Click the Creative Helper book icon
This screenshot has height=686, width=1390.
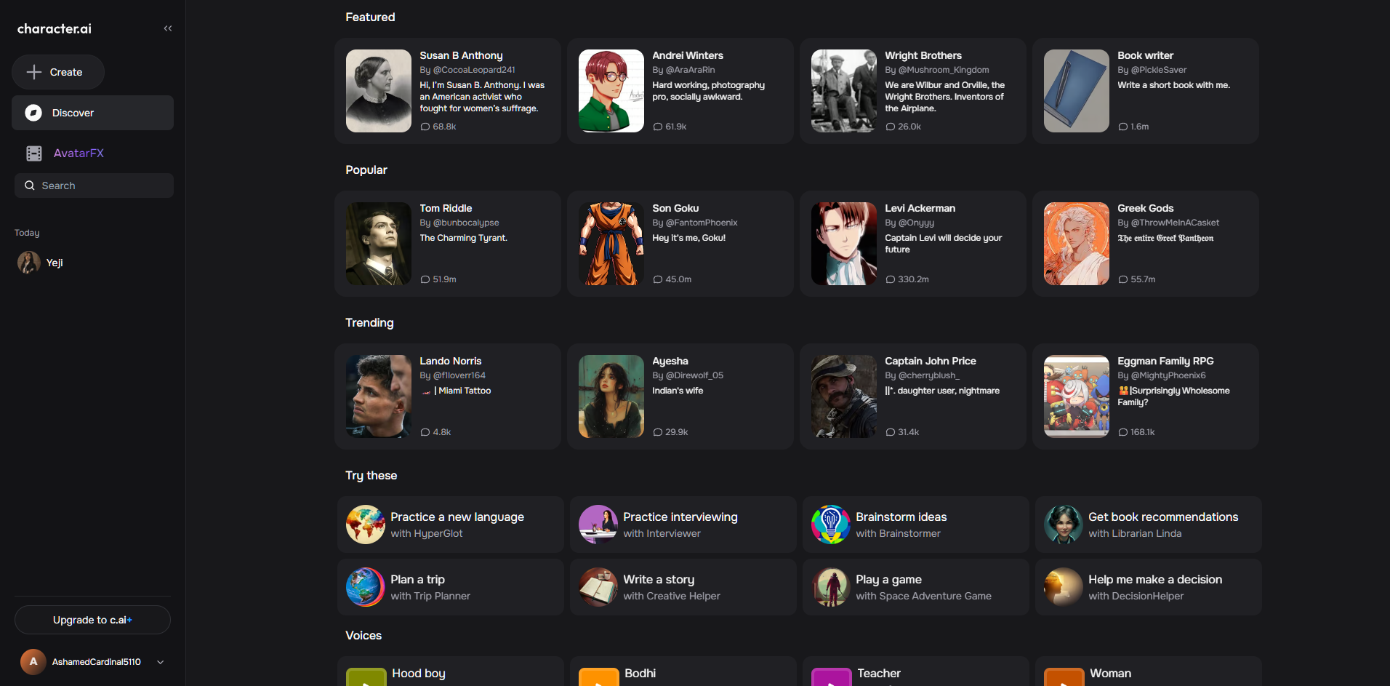[598, 587]
